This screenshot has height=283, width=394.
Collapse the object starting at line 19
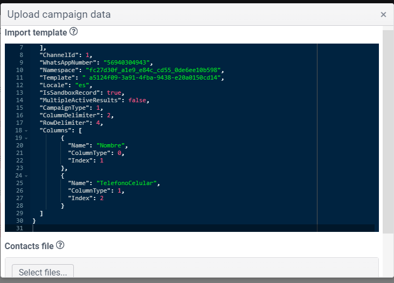26,138
